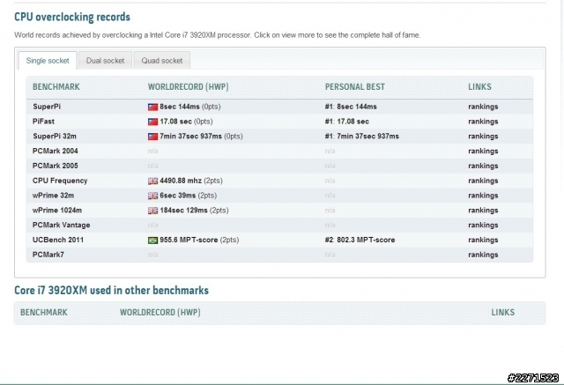Click the wPrime 1024m benchmark name
This screenshot has width=564, height=385.
click(57, 211)
